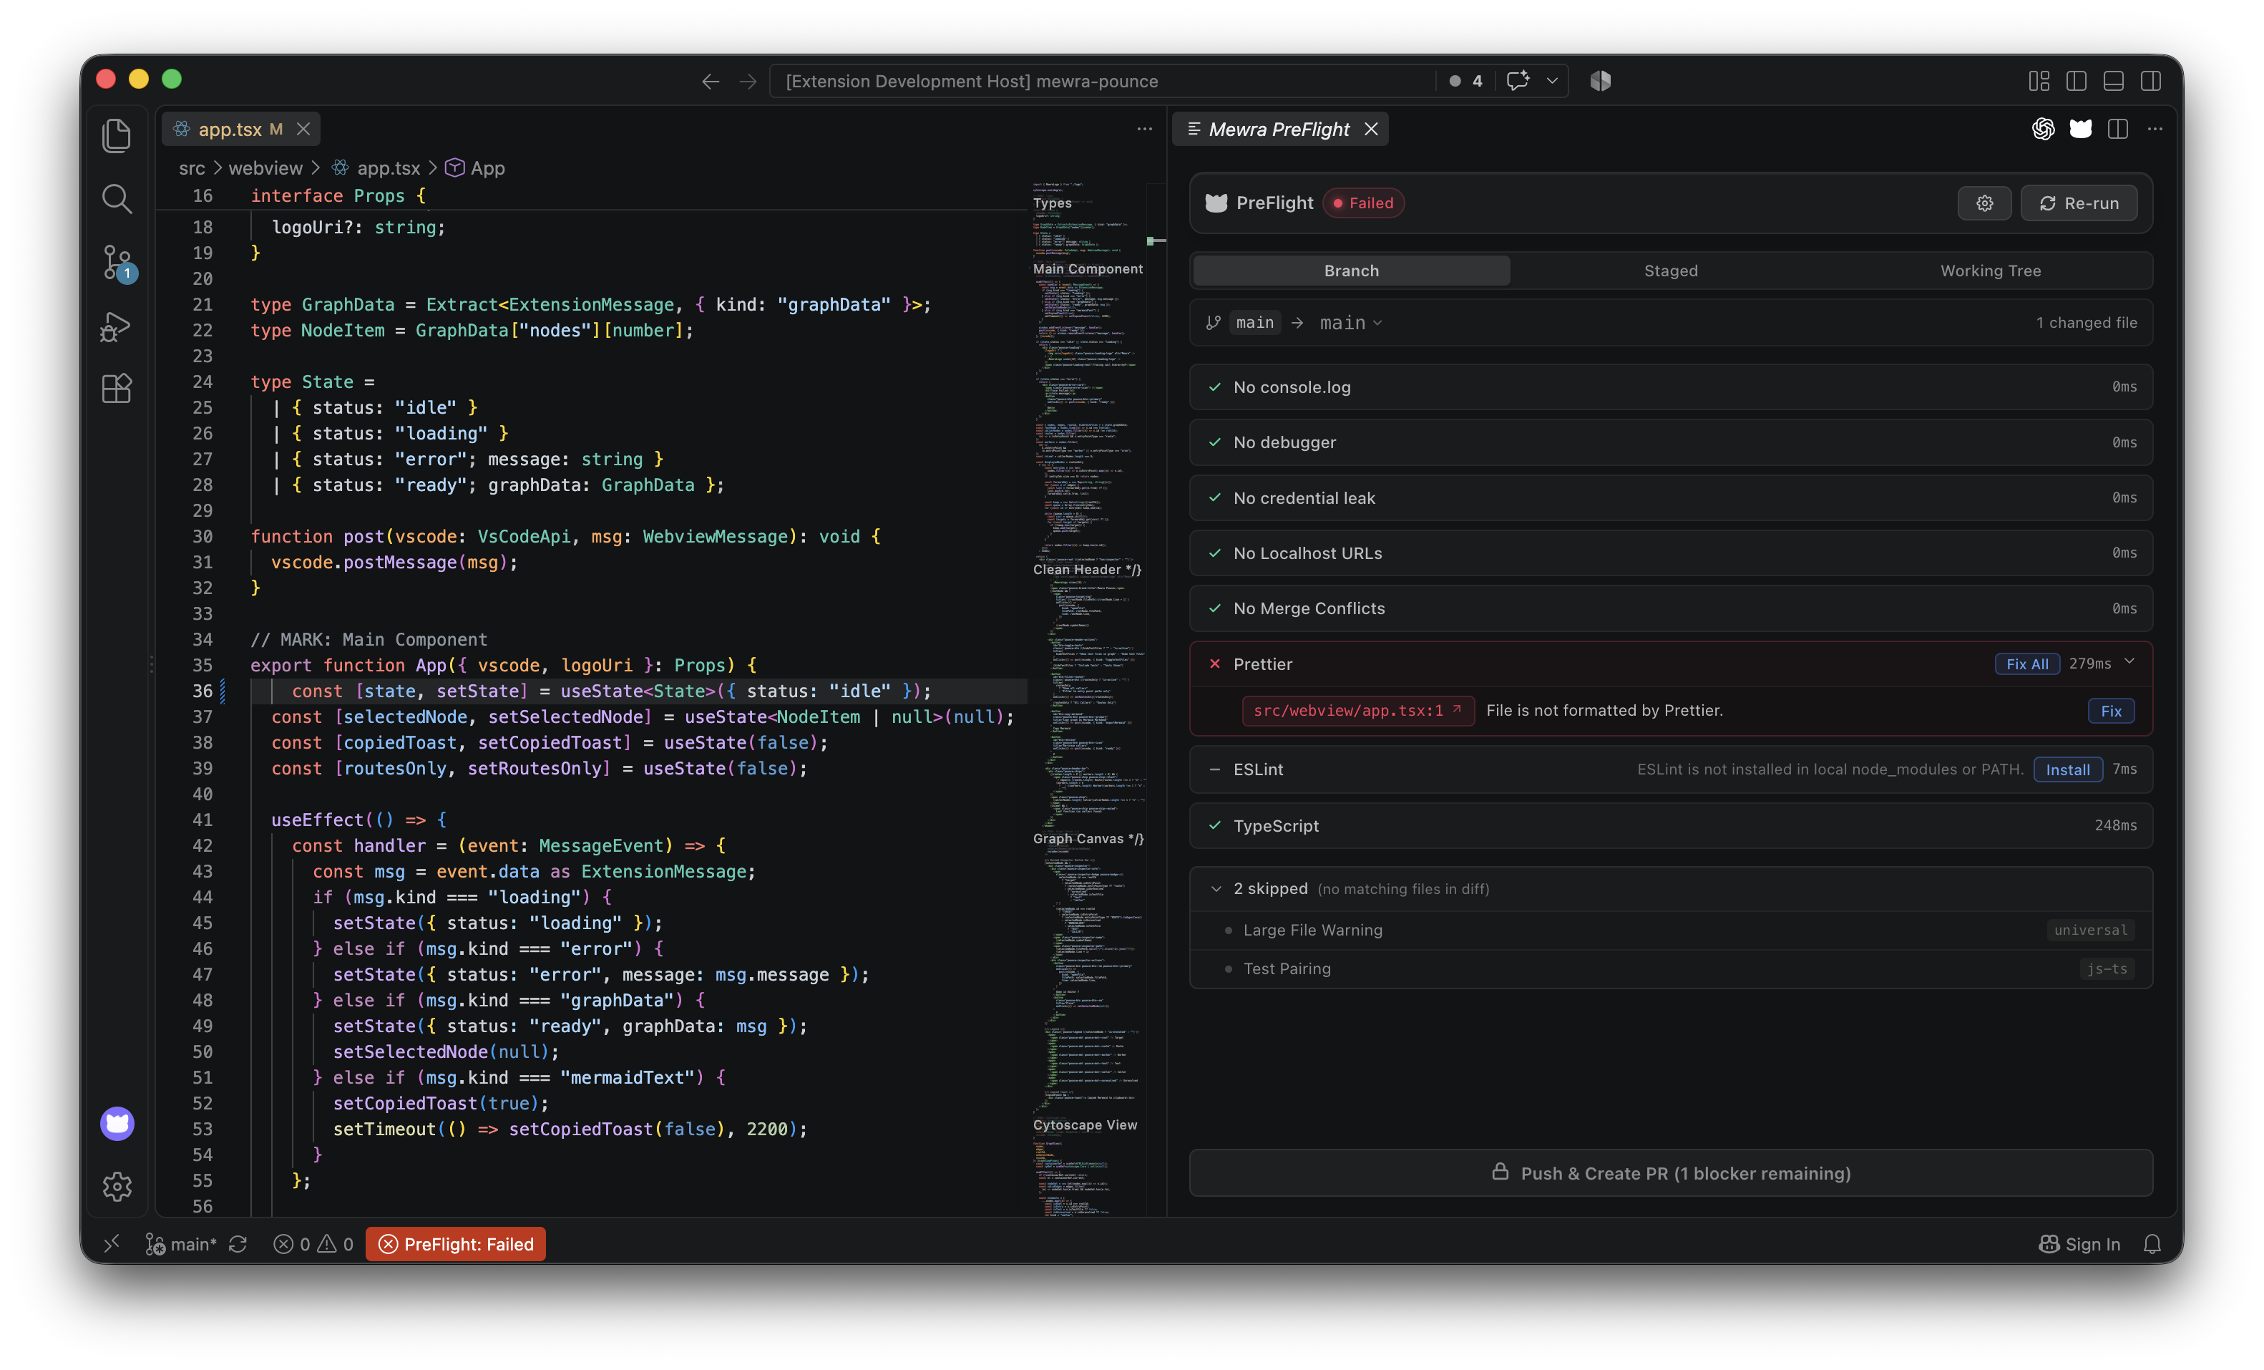This screenshot has width=2264, height=1370.
Task: Click the Large File Warning skipped item
Action: (x=1670, y=930)
